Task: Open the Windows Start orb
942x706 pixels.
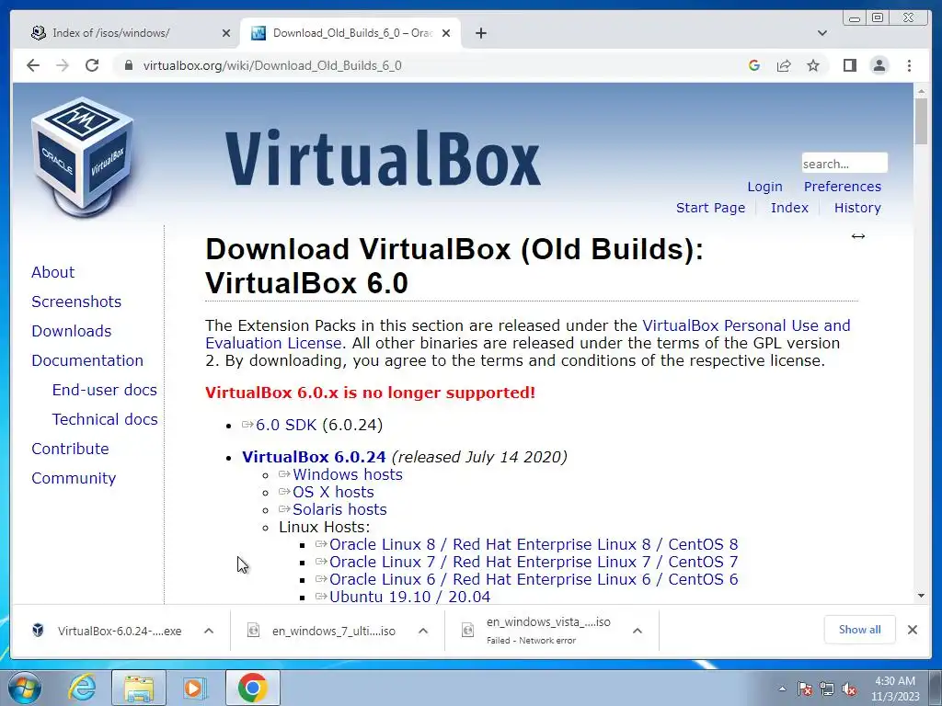Action: 25,688
